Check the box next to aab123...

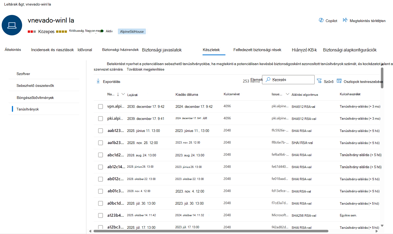(x=100, y=131)
